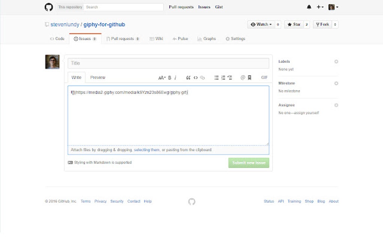This screenshot has height=239, width=383.
Task: Apply bold formatting icon
Action: point(169,78)
